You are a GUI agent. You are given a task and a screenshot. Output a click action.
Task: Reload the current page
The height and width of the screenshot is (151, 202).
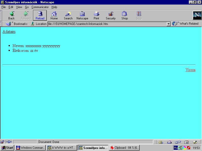40,15
